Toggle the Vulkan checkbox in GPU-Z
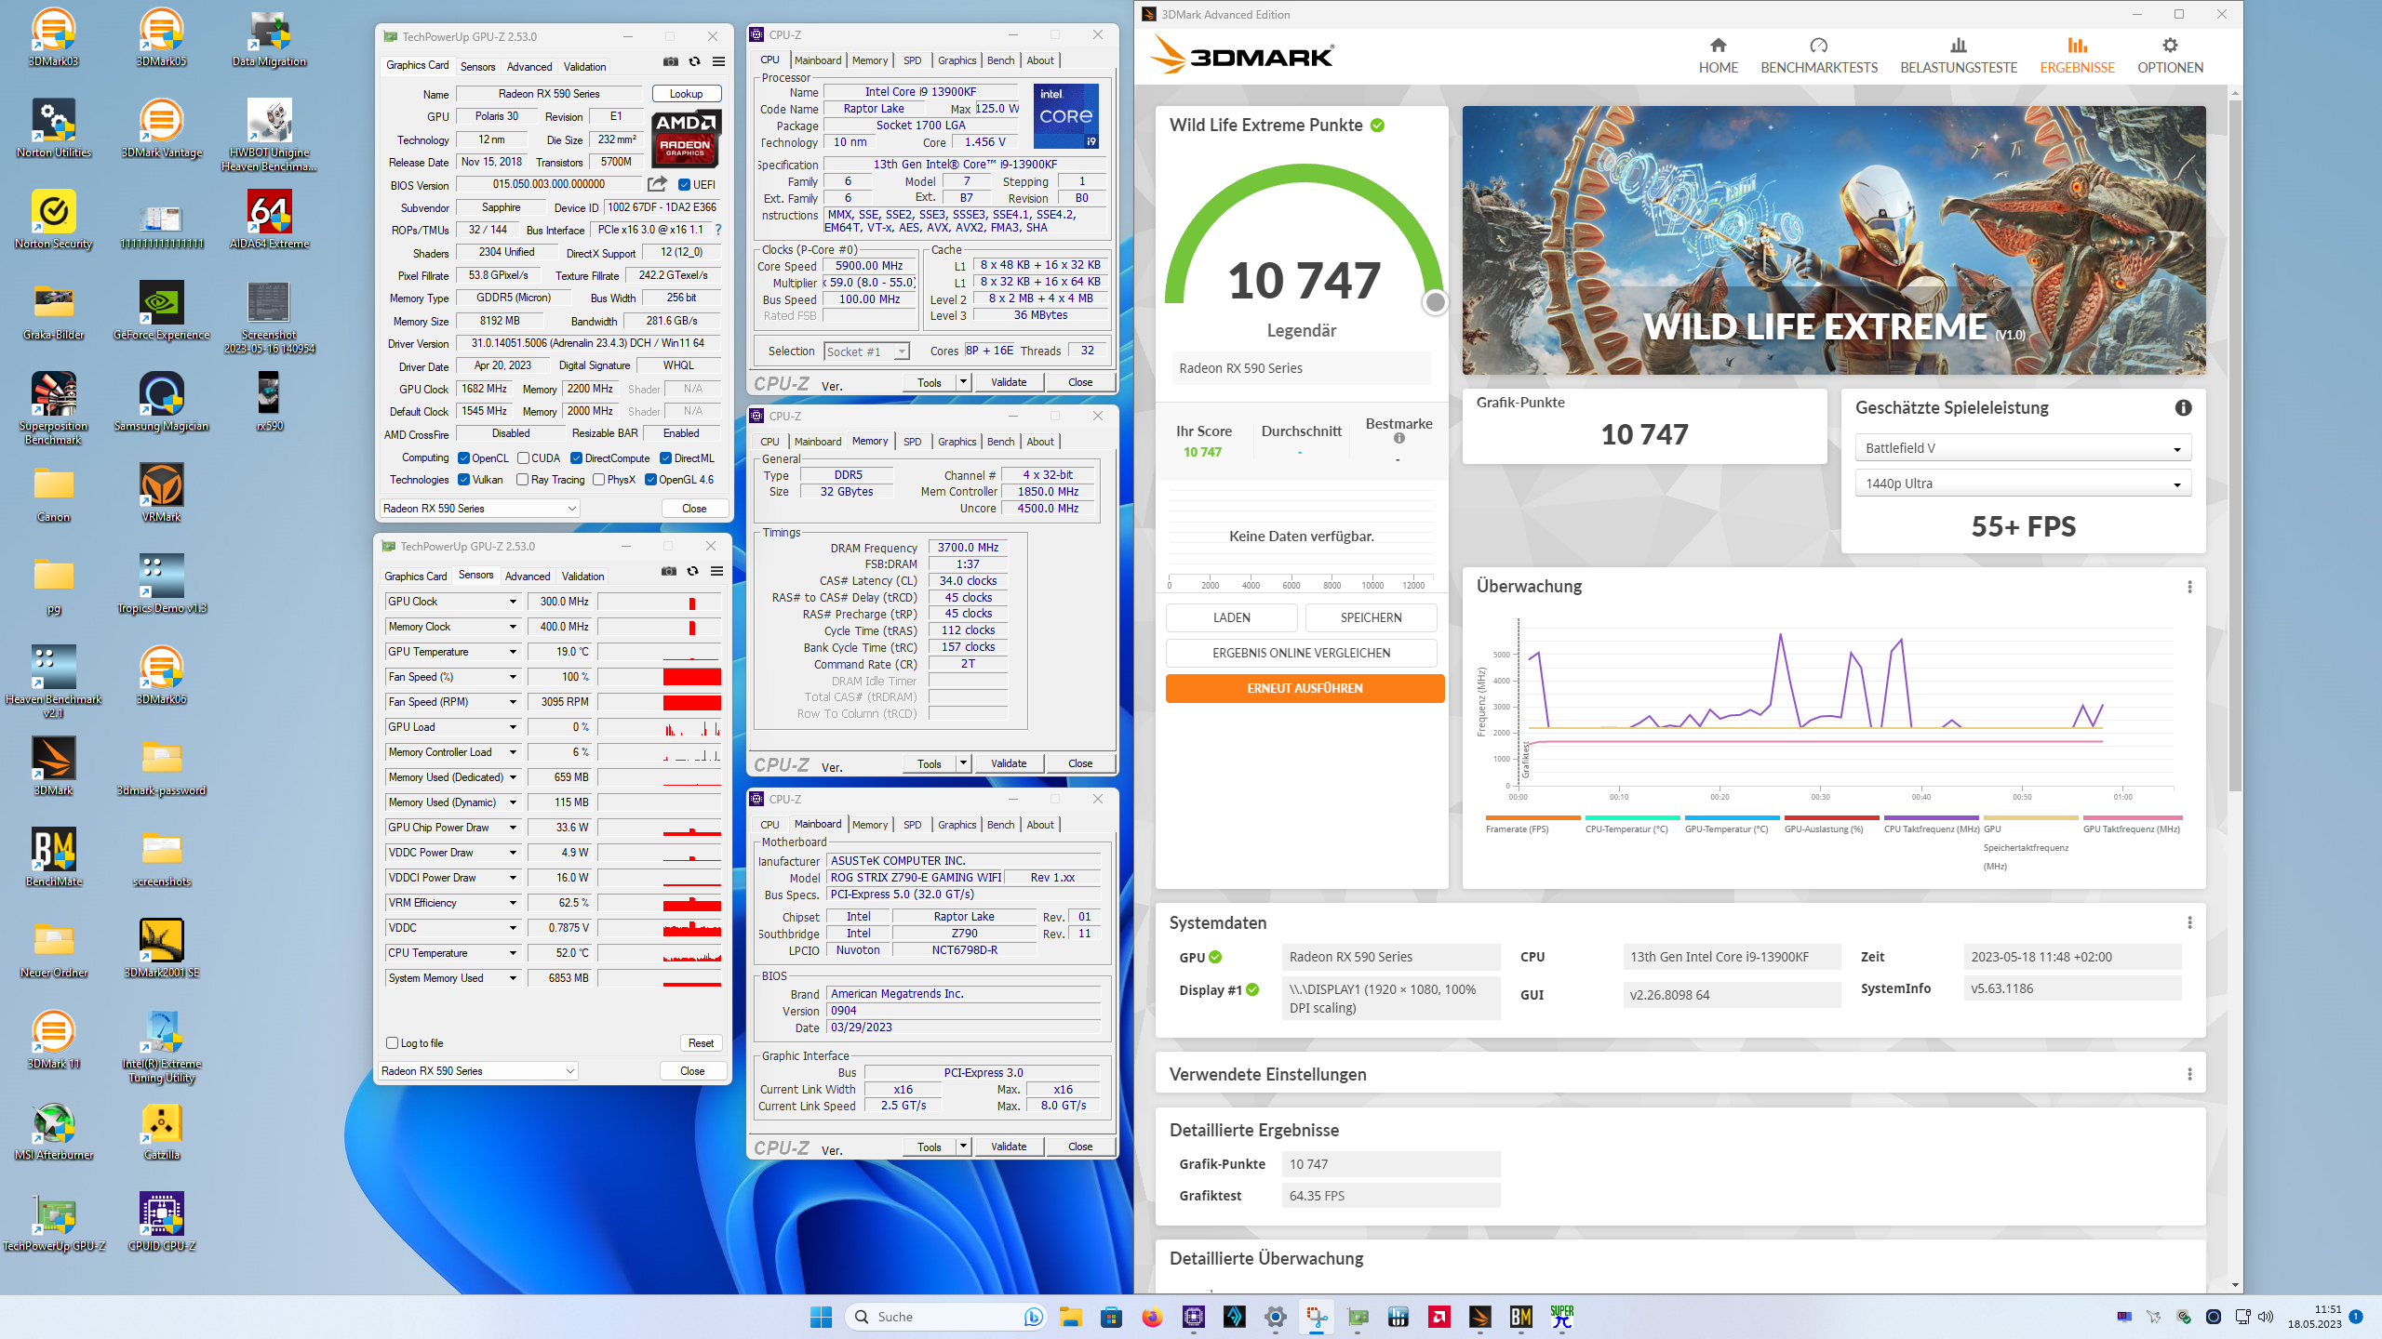This screenshot has width=2382, height=1339. (463, 480)
